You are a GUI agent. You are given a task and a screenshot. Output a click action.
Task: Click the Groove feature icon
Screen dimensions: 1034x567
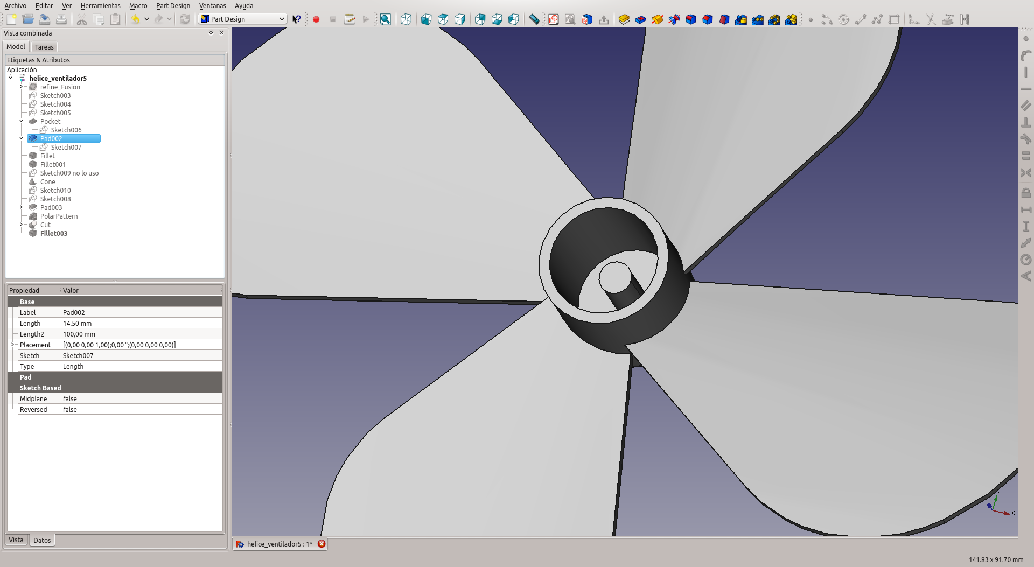(674, 19)
